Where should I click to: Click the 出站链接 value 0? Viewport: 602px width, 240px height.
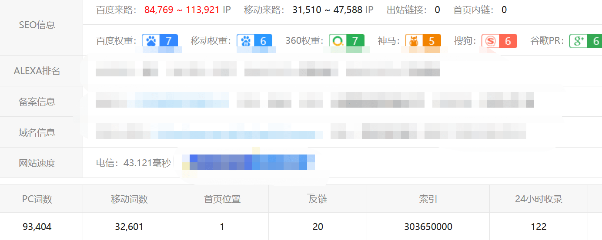click(437, 10)
